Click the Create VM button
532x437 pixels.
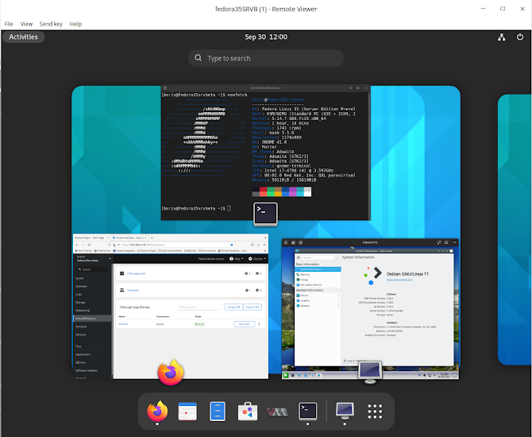pos(233,307)
